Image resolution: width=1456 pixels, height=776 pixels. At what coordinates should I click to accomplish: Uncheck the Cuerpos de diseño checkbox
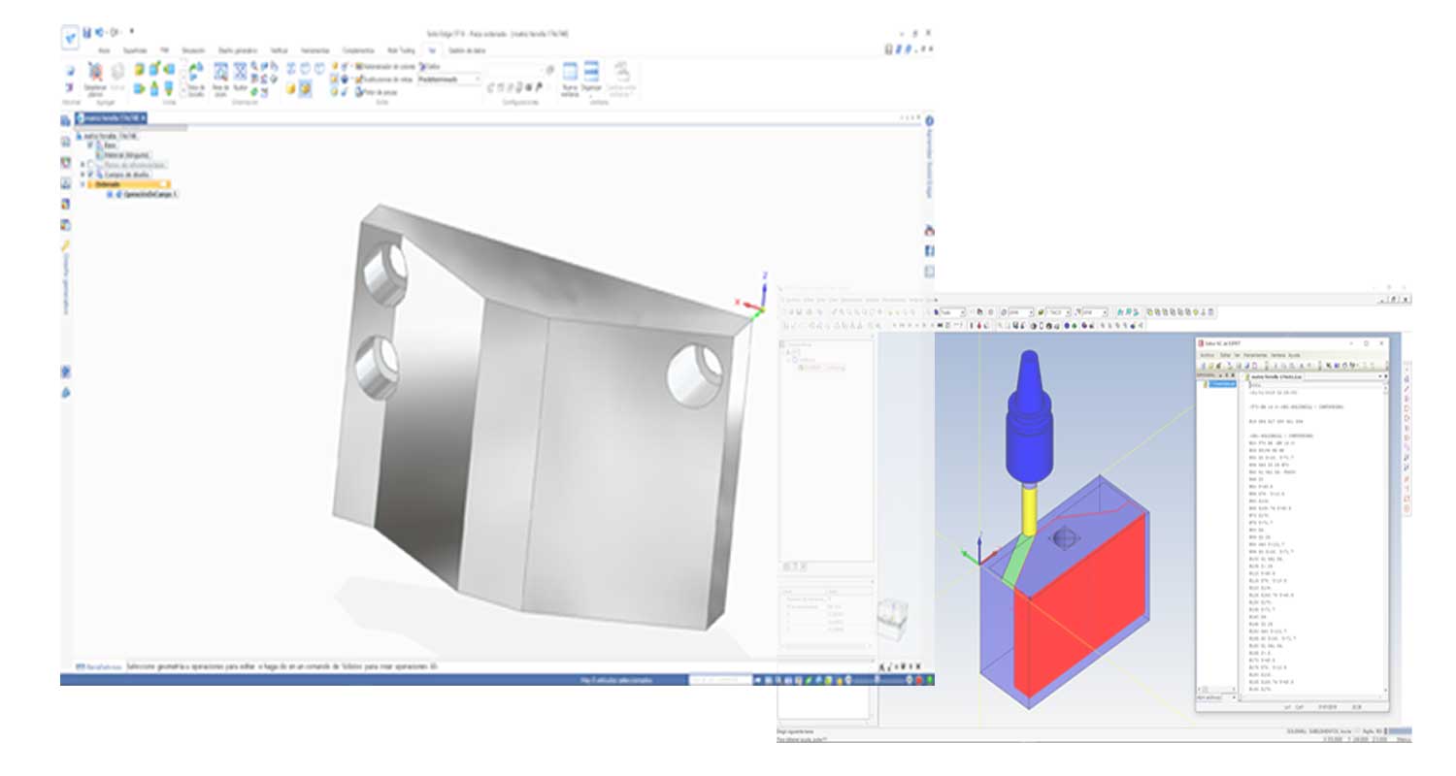(92, 175)
